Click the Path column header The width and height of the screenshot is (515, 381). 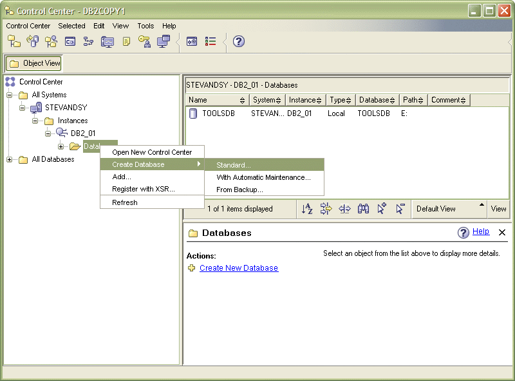(x=413, y=100)
